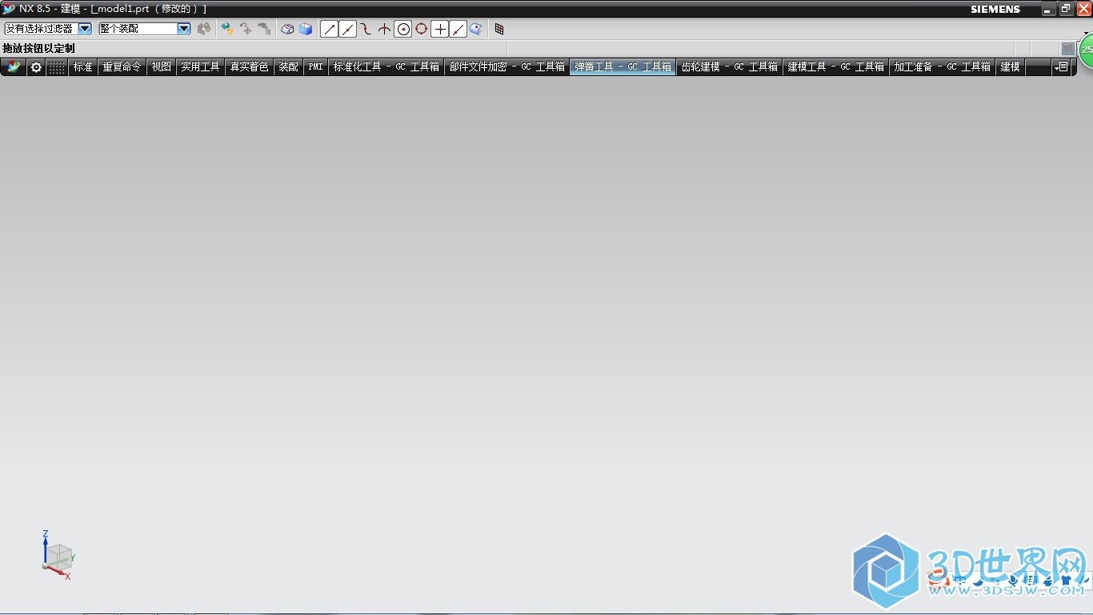This screenshot has width=1093, height=615.
Task: Toggle the midpoint snap icon
Action: tap(347, 30)
